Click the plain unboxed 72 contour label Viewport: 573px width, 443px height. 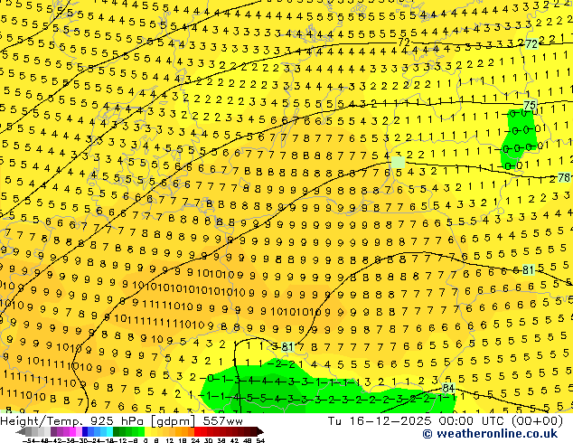[x=404, y=42]
